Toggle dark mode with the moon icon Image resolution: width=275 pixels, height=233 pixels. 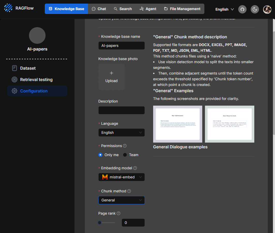(255, 9)
